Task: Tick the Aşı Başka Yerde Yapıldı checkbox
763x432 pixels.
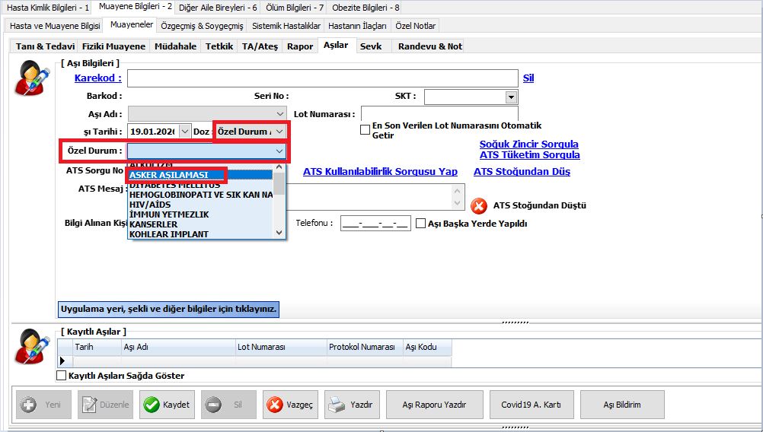Action: [421, 224]
